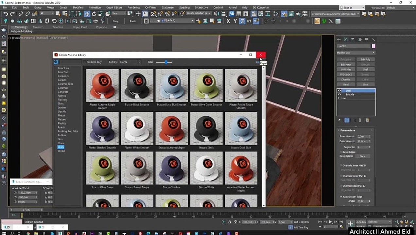Click the search magnifier in Corona Material Library
This screenshot has height=235, width=416.
tap(56, 62)
